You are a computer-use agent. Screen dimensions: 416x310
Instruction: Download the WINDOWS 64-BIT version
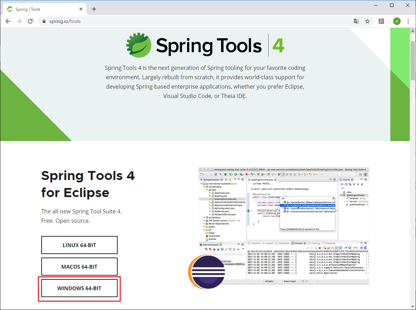pos(79,288)
